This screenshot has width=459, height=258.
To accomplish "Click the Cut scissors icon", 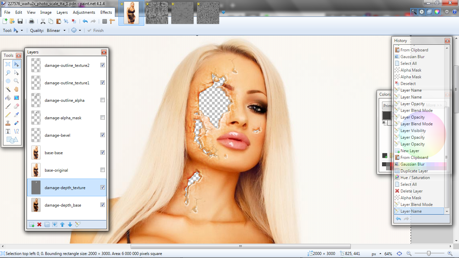I will [43, 21].
